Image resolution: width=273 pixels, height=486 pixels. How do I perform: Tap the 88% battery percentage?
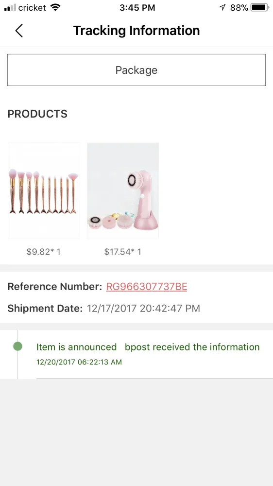coord(239,8)
